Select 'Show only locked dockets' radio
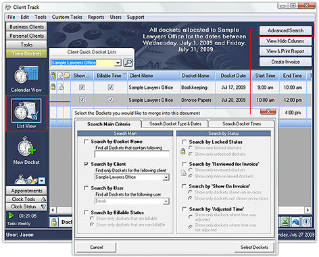 [191, 148]
